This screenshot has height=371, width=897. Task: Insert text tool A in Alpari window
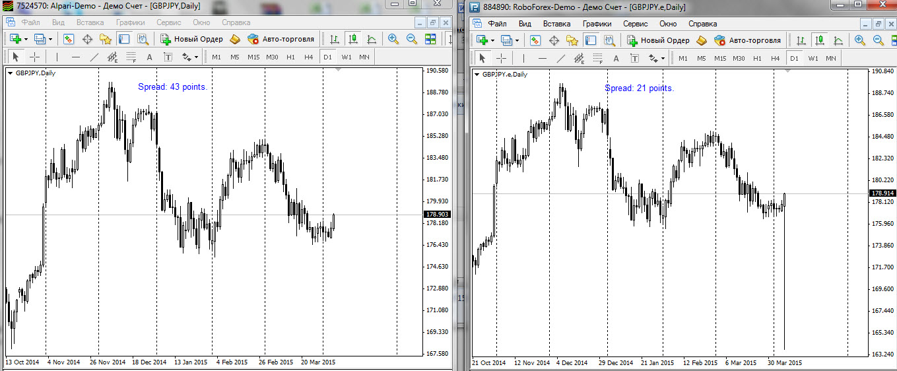[149, 57]
